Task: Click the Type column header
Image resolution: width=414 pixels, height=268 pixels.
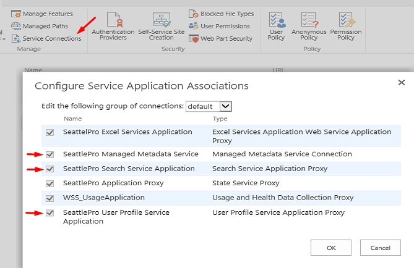Action: (220, 119)
